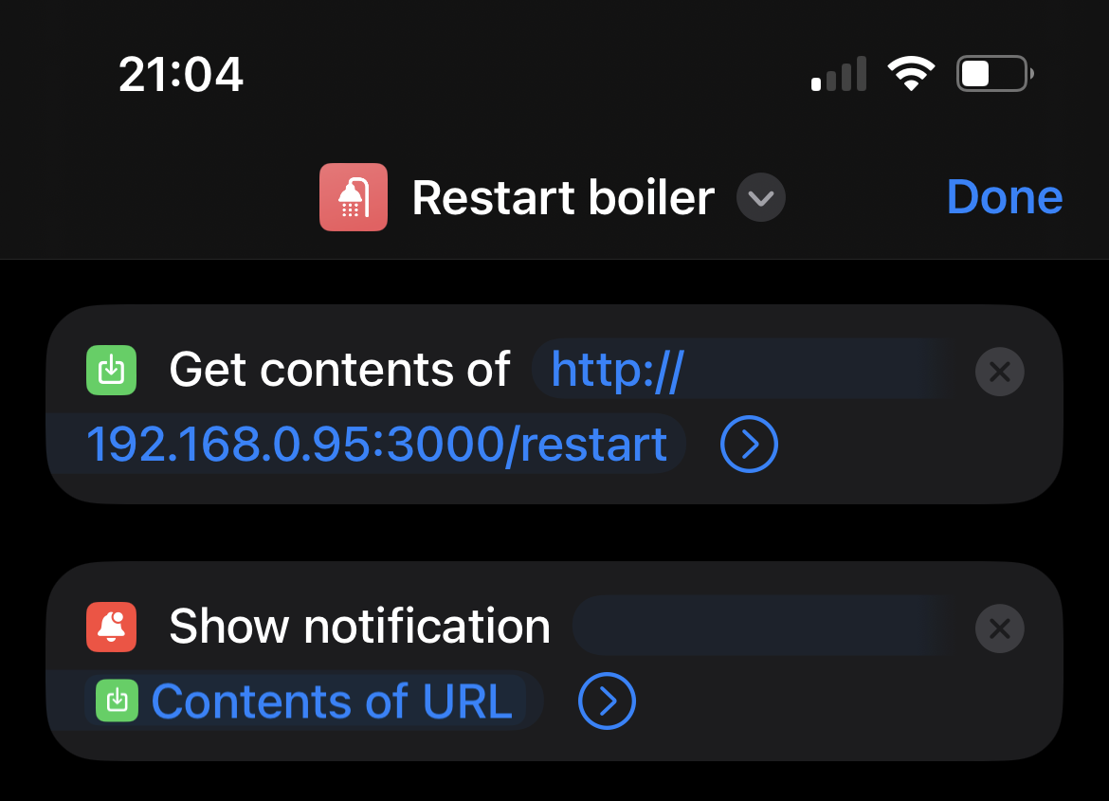Edit the http://192.168.0.95:3000/restart URL field
This screenshot has width=1109, height=801.
(377, 444)
